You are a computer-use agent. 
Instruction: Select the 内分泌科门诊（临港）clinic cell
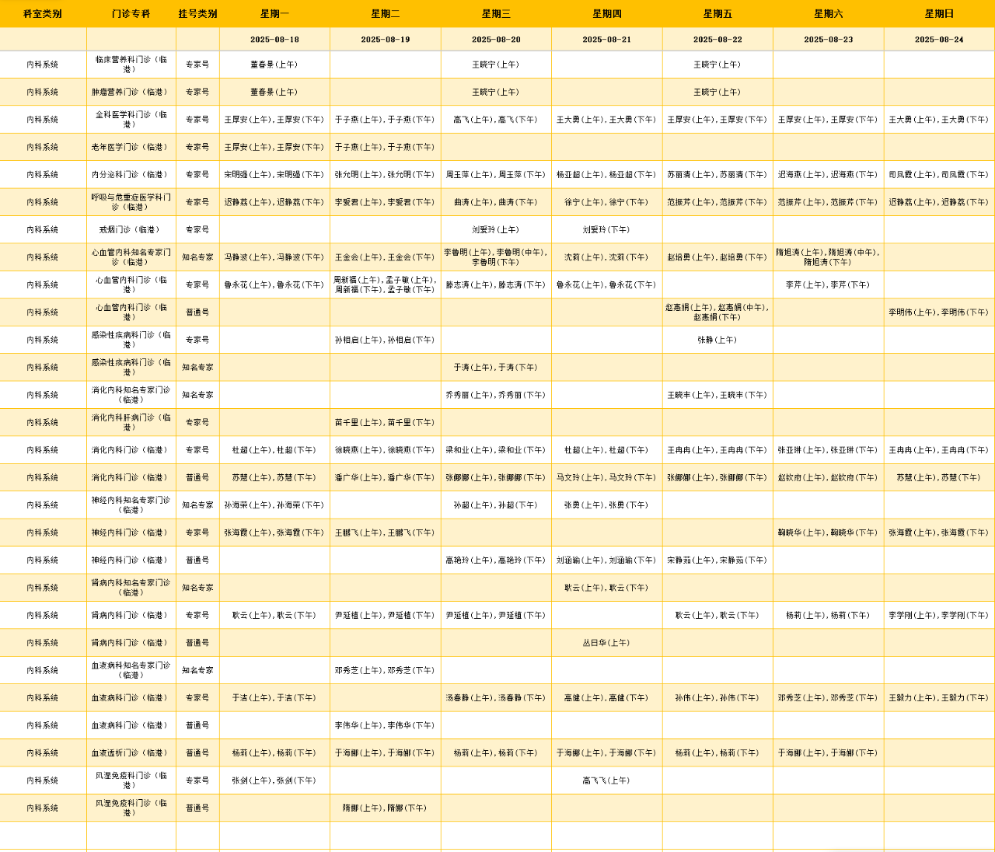point(131,175)
